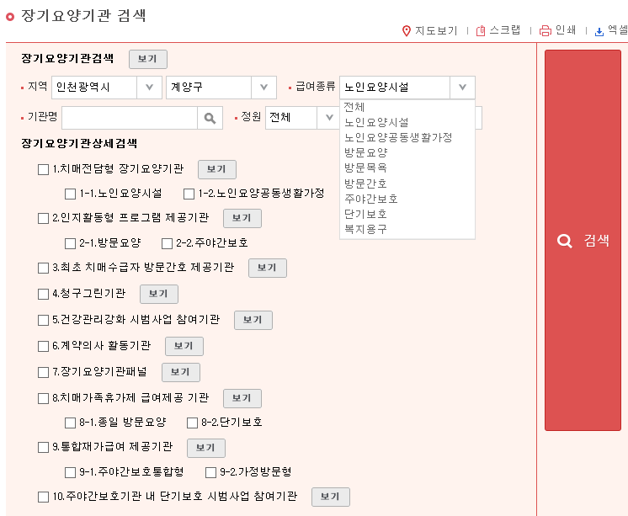
Task: Click the 인쇄 printer icon
Action: coord(546,31)
